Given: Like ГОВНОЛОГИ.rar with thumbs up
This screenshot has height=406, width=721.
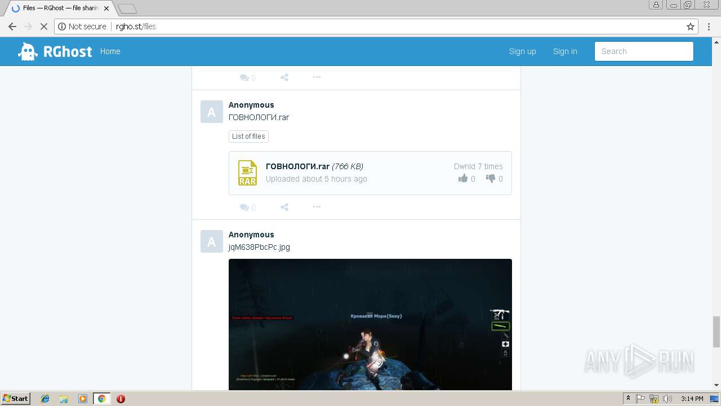Looking at the screenshot, I should [463, 179].
